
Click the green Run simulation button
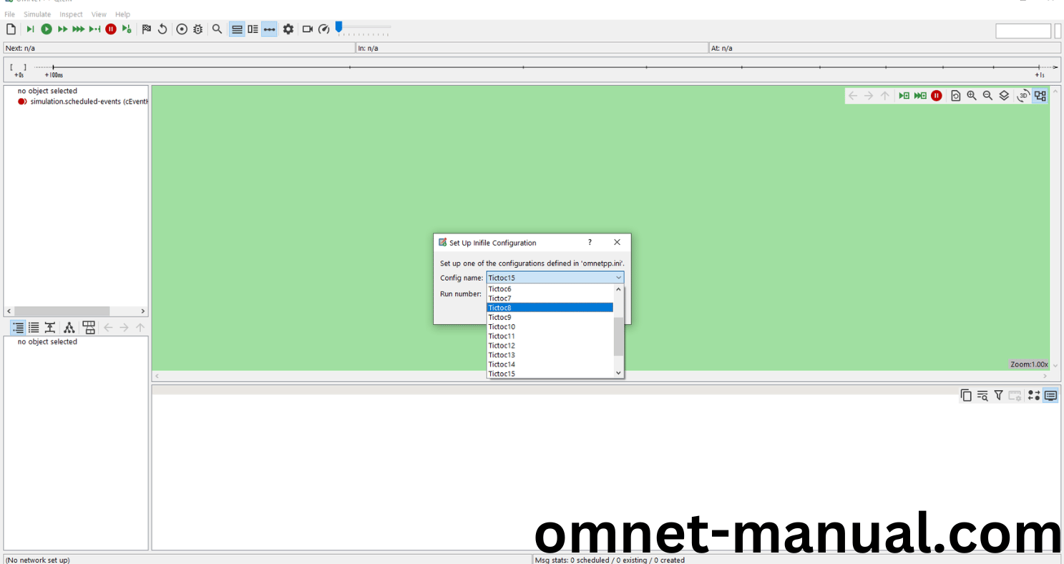coord(47,29)
